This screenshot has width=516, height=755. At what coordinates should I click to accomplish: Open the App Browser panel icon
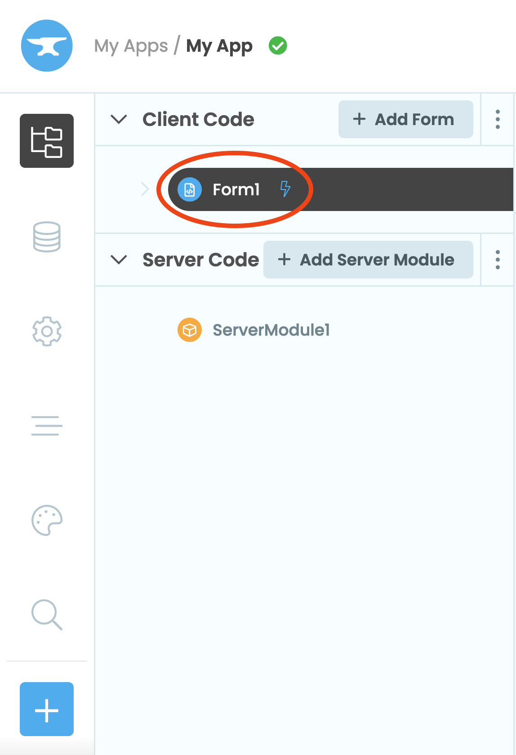tap(46, 141)
